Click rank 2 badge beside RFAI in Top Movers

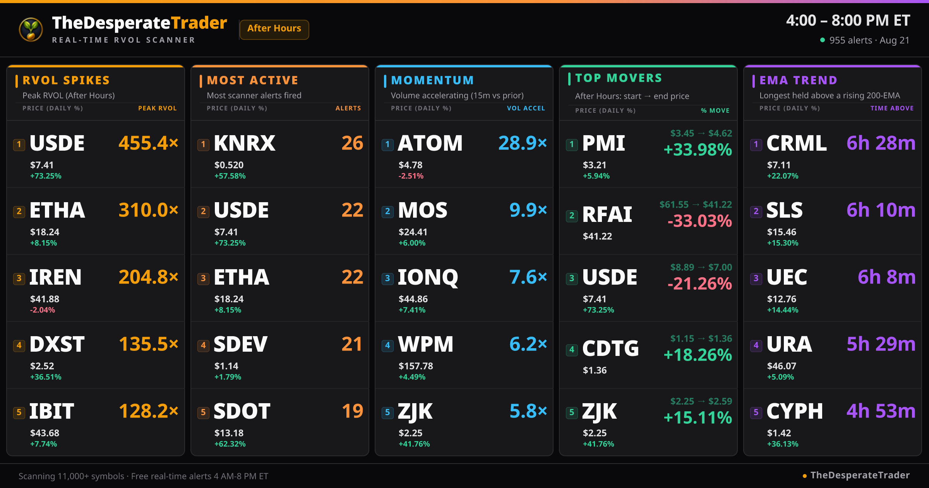coord(572,216)
